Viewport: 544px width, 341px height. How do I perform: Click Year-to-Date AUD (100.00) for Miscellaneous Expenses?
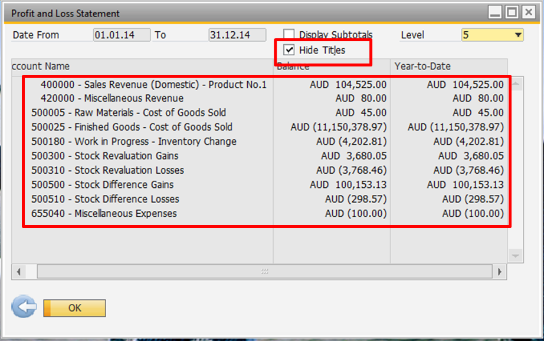473,214
